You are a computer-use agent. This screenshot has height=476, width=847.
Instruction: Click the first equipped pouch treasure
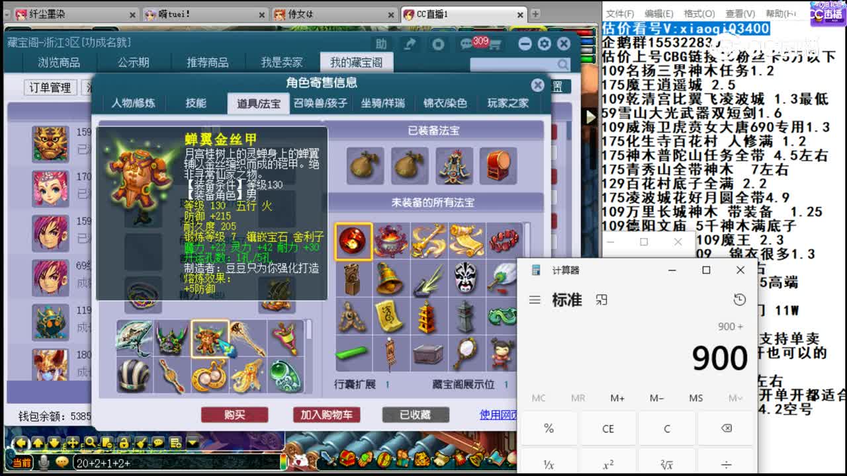[x=365, y=166]
